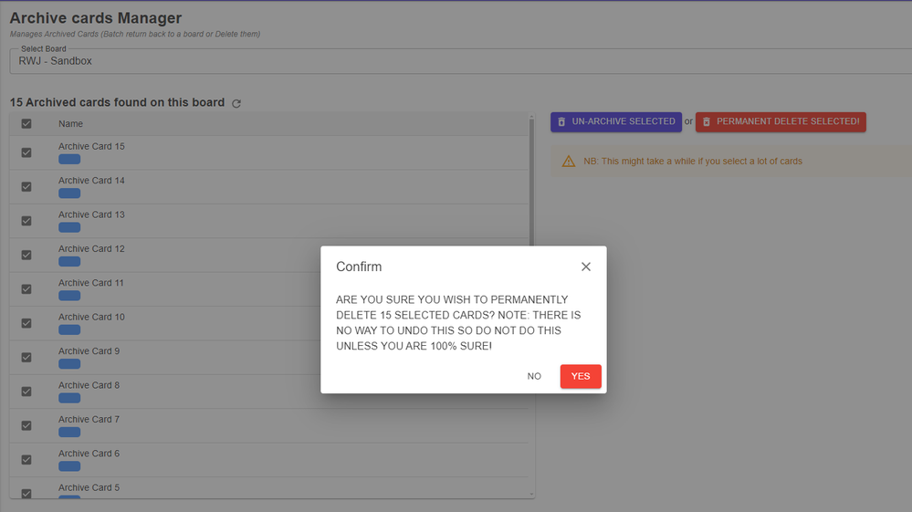Click the scroll-down arrow of the card list
The height and width of the screenshot is (512, 912).
pos(531,495)
